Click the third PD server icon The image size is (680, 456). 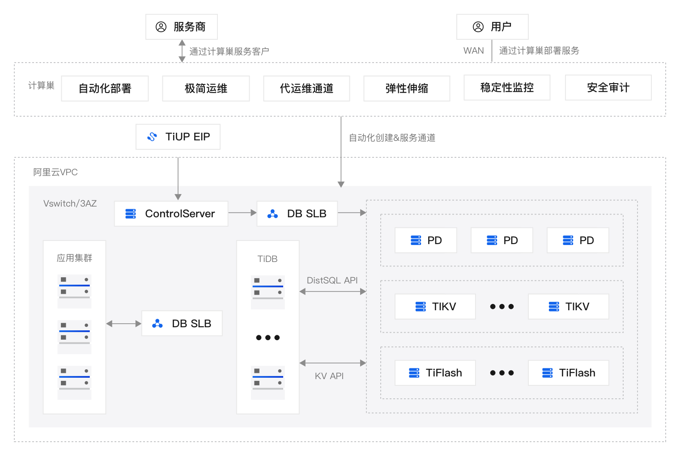568,241
